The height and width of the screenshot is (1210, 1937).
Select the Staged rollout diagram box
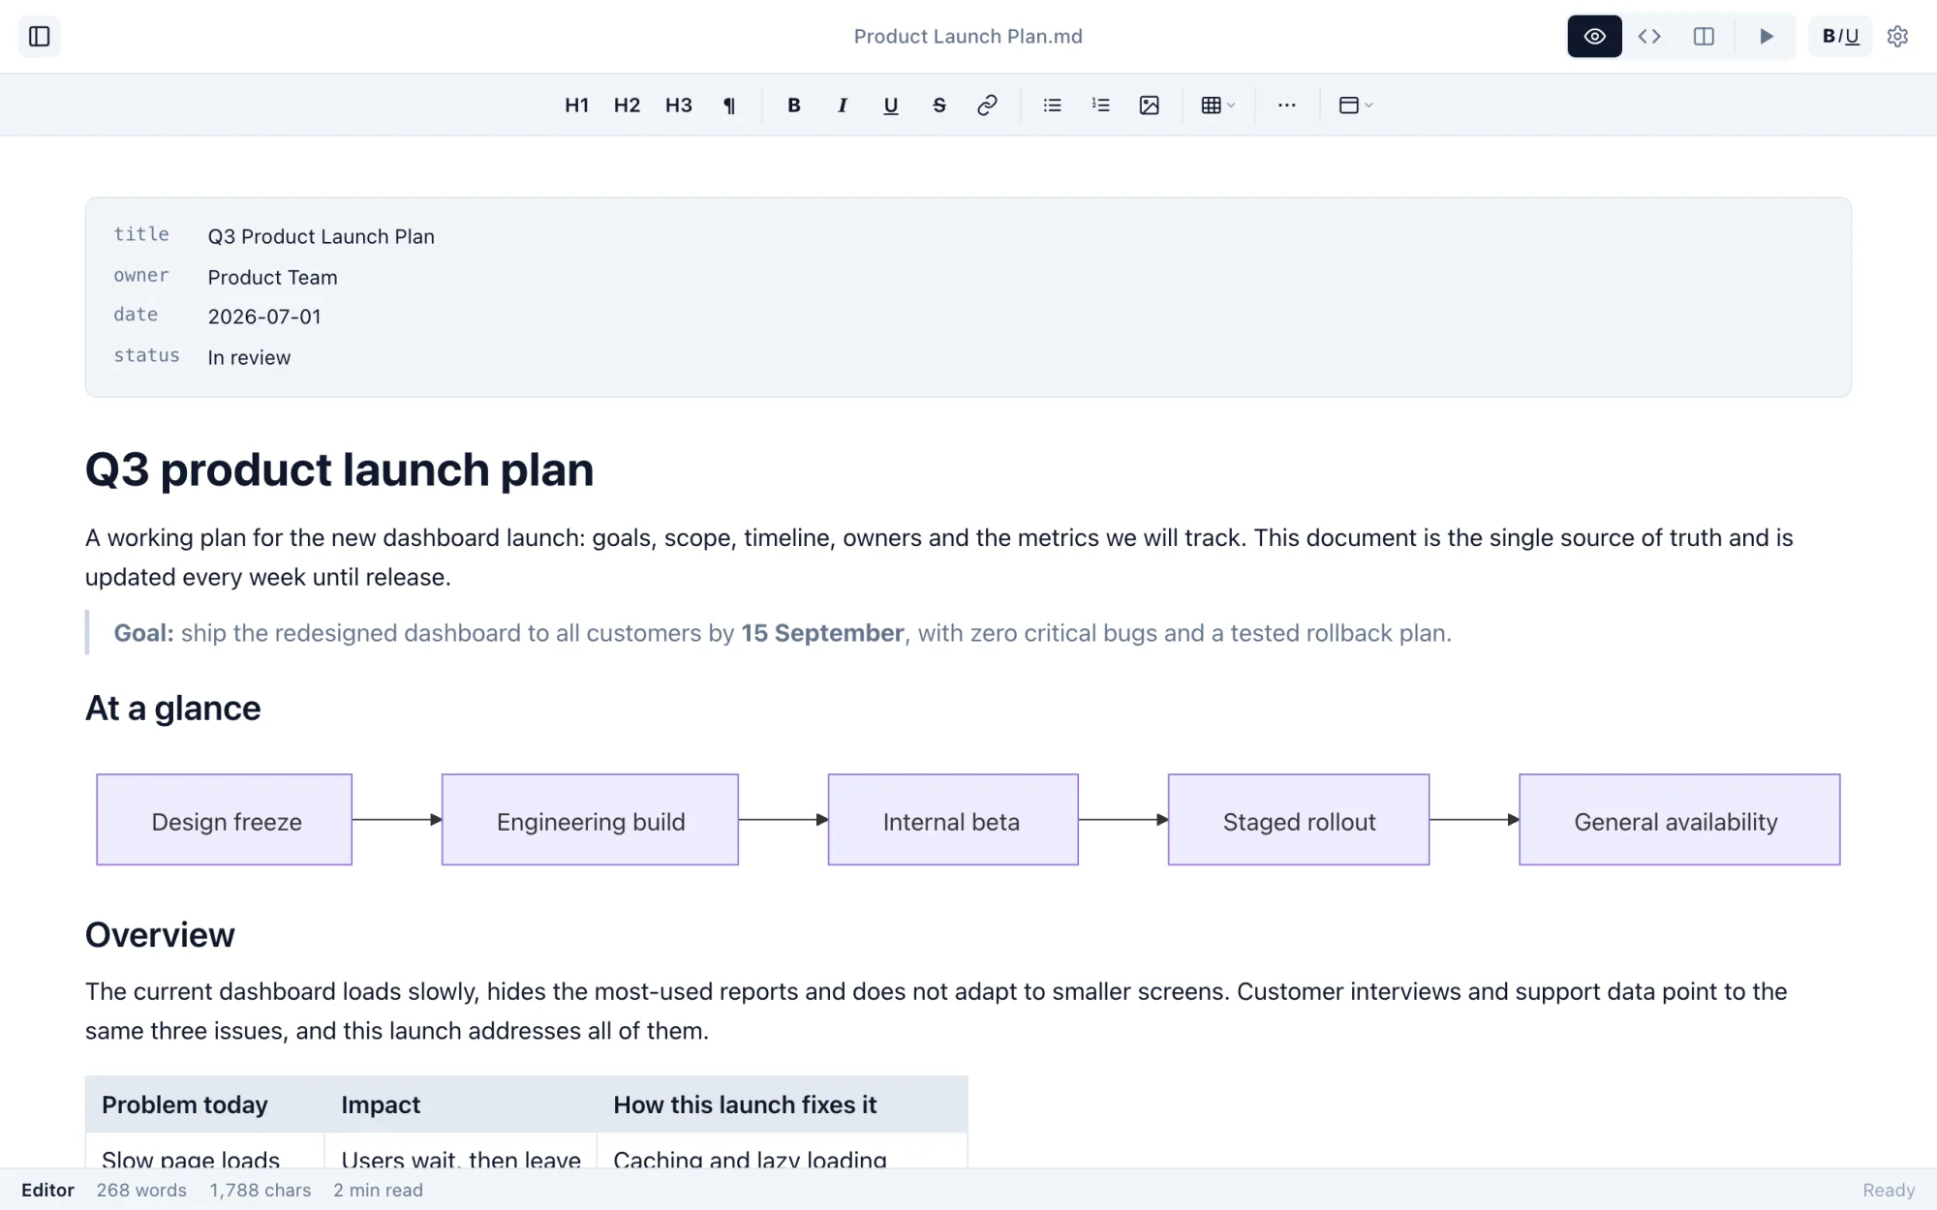click(1299, 820)
